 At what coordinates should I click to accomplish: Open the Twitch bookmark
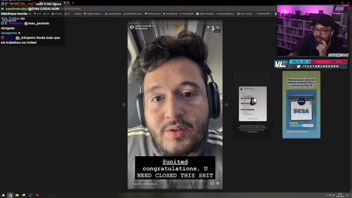pos(37,14)
